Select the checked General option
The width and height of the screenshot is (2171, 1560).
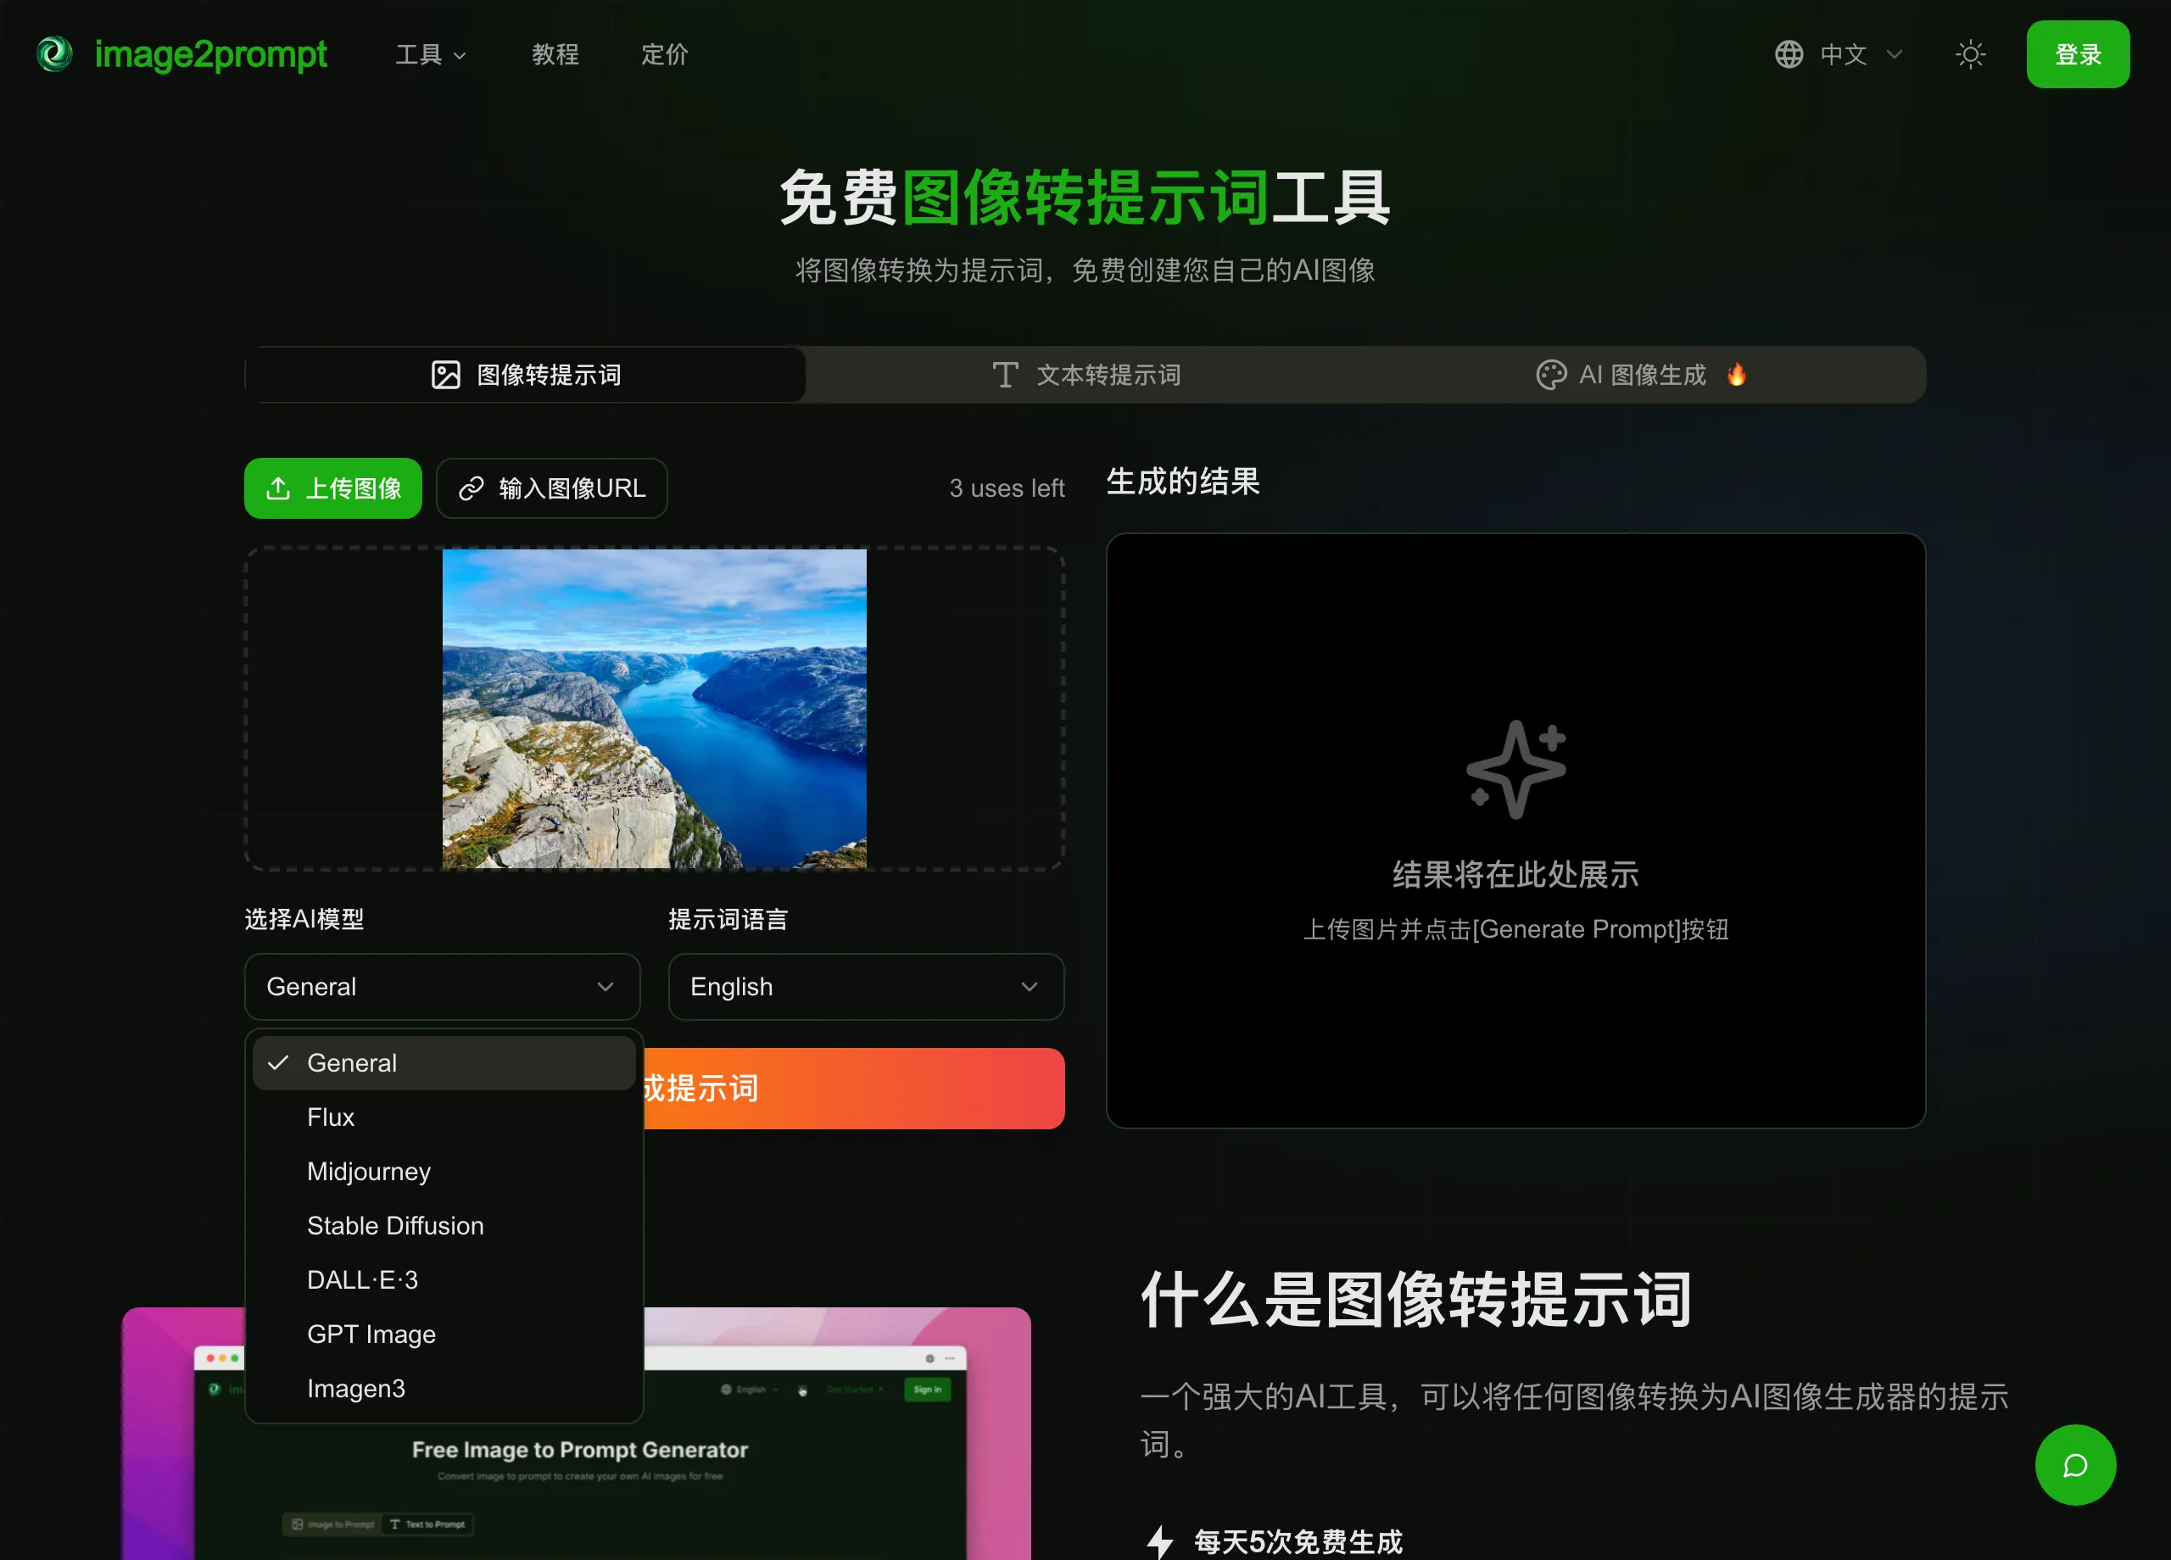(x=444, y=1062)
